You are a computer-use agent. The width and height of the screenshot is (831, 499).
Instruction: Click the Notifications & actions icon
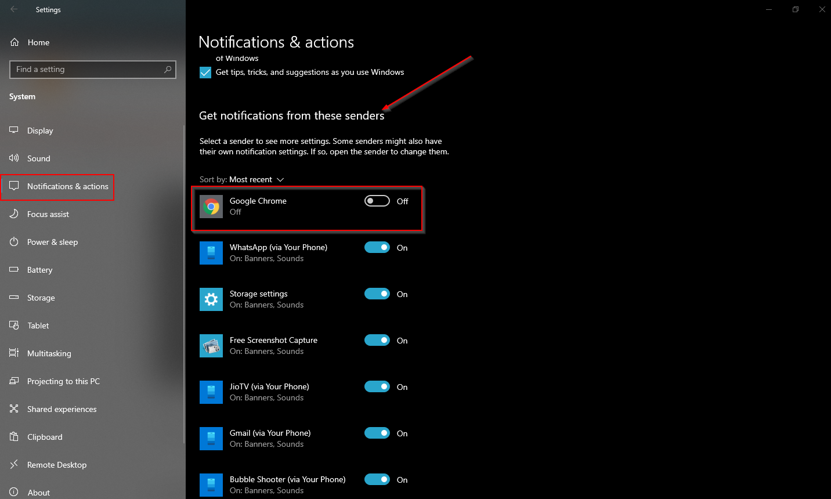coord(14,186)
